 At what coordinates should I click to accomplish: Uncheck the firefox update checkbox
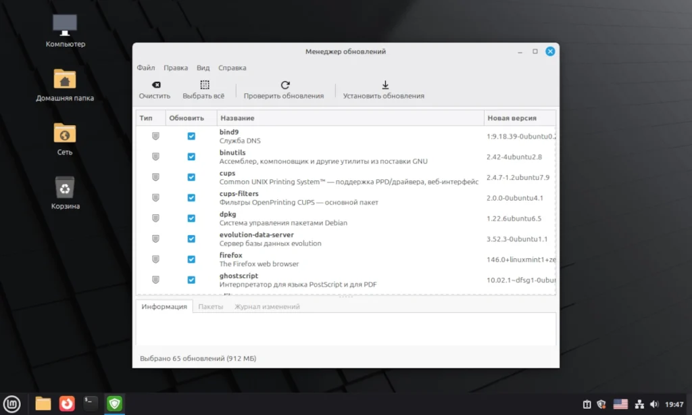tap(191, 259)
